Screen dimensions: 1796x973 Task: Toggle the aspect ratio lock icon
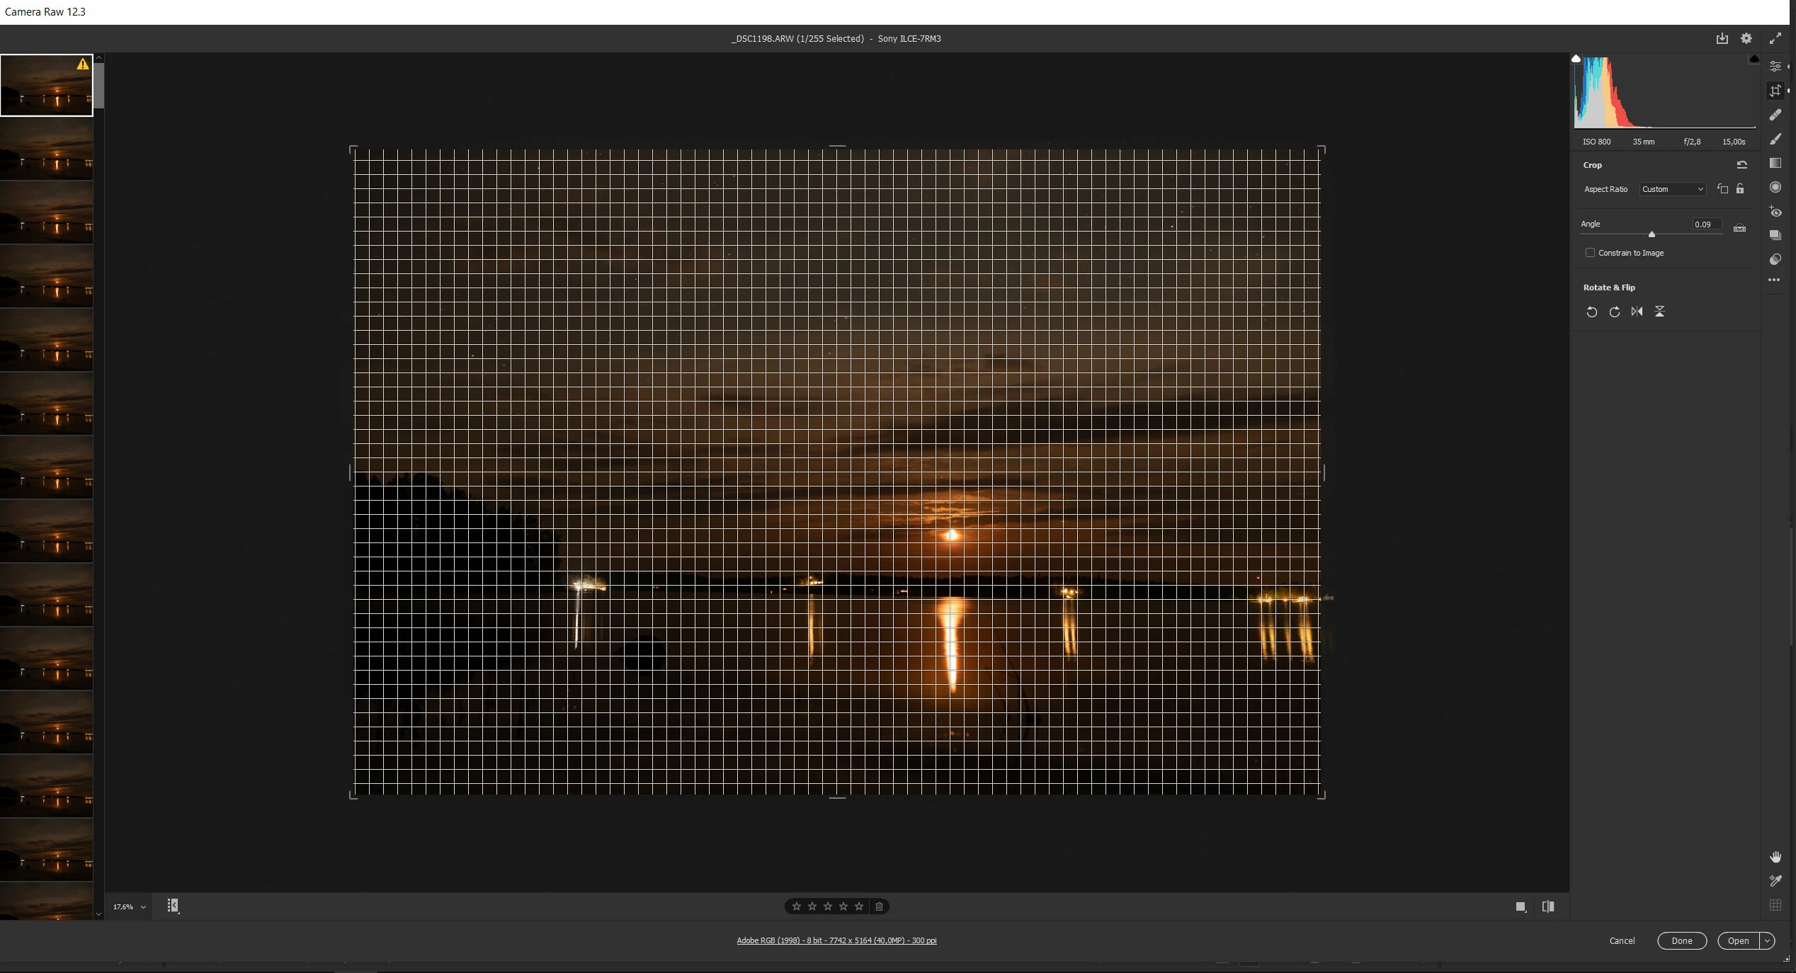(1740, 189)
